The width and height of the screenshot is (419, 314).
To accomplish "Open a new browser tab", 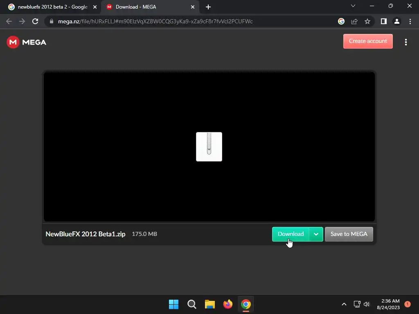I will click(x=208, y=7).
